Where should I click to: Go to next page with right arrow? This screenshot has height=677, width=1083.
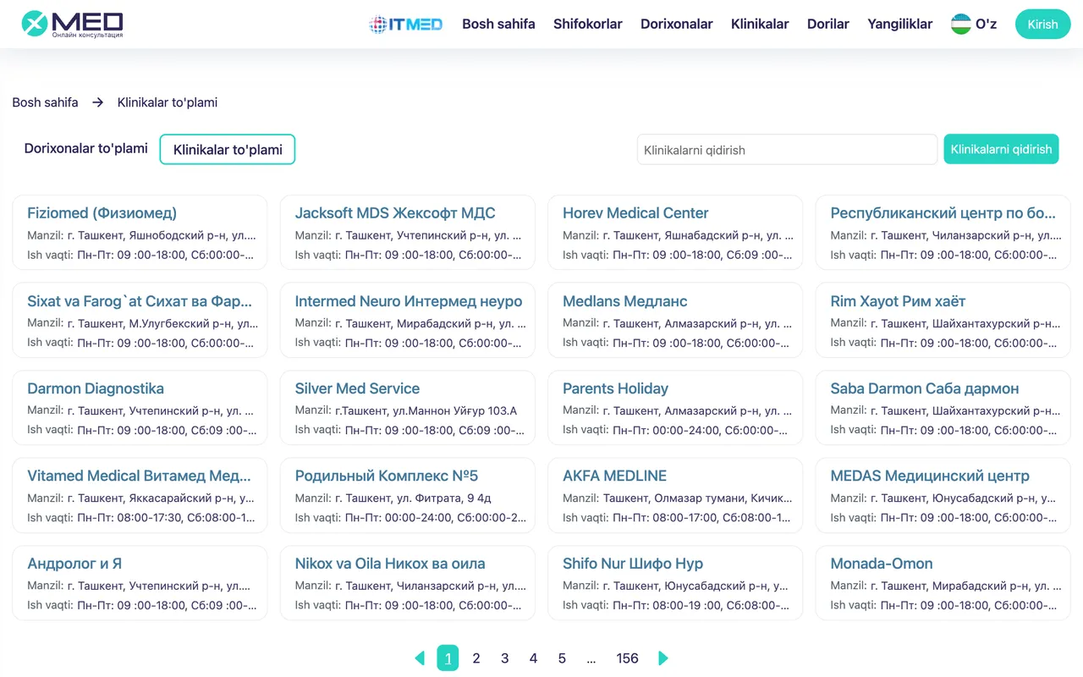pos(663,658)
